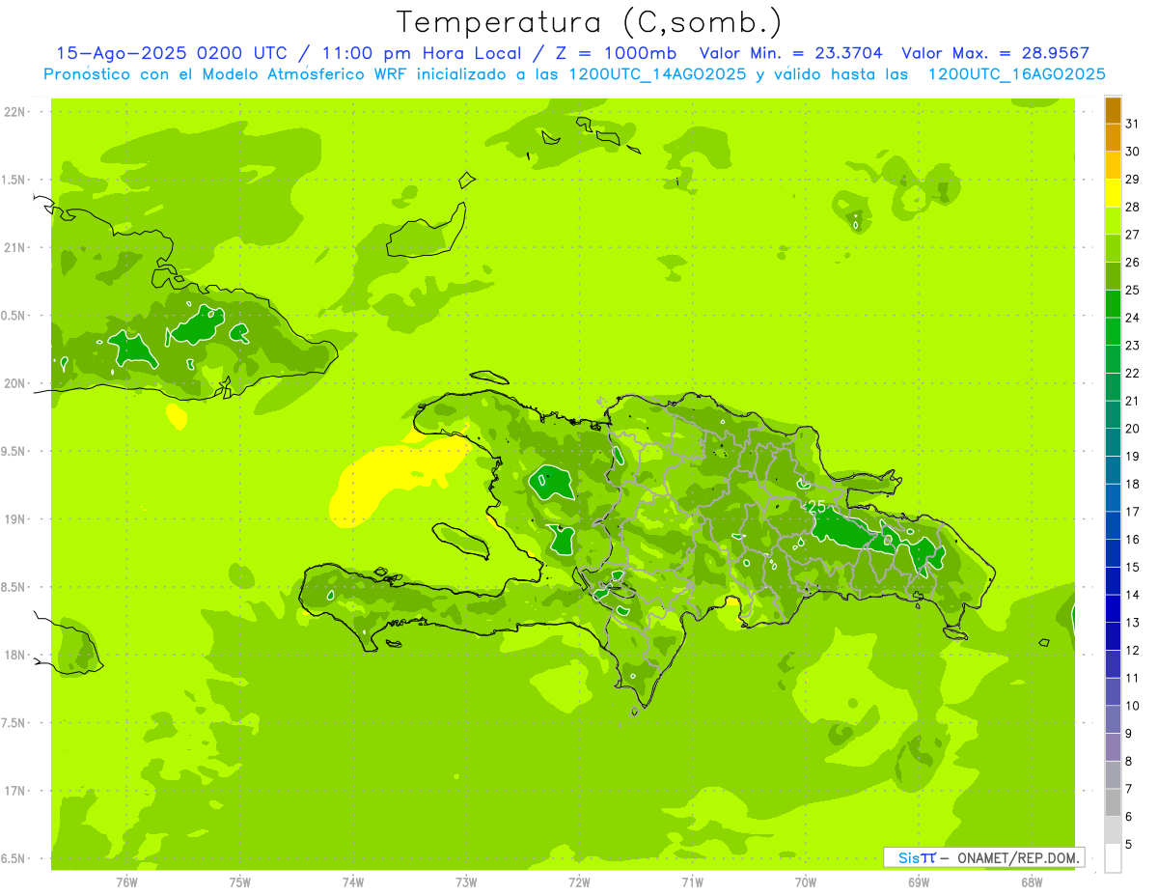
Task: Click the "73W" longitude axis label
Action: [466, 881]
